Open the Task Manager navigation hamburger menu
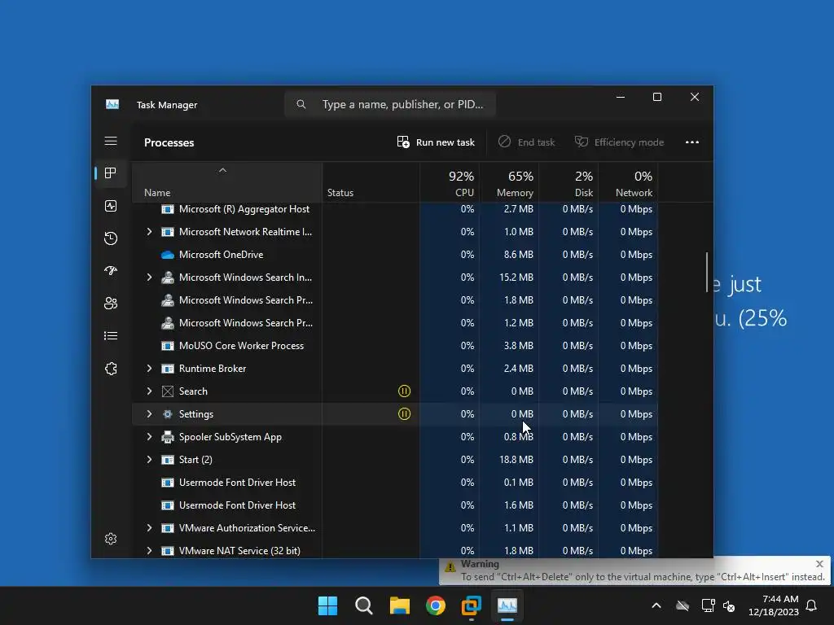The height and width of the screenshot is (625, 834). pyautogui.click(x=111, y=141)
